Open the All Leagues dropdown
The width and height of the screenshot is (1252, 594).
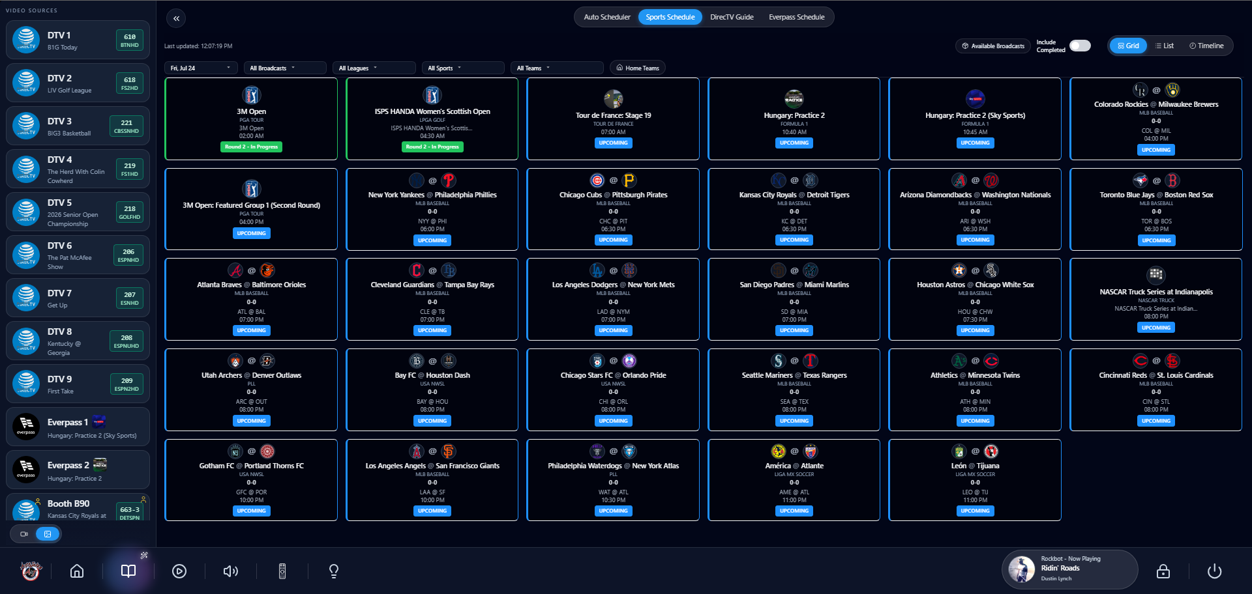374,68
